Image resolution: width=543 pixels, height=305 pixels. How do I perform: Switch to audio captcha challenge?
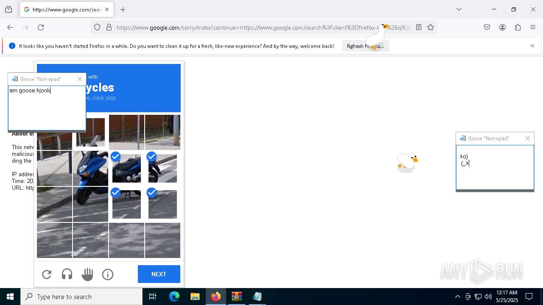tap(67, 274)
